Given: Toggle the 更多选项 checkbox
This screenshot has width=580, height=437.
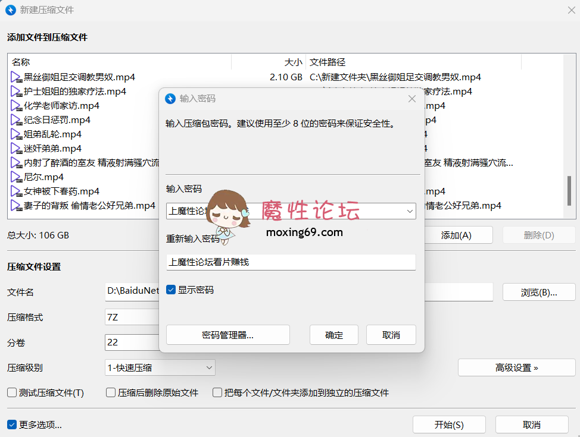Looking at the screenshot, I should (10, 424).
